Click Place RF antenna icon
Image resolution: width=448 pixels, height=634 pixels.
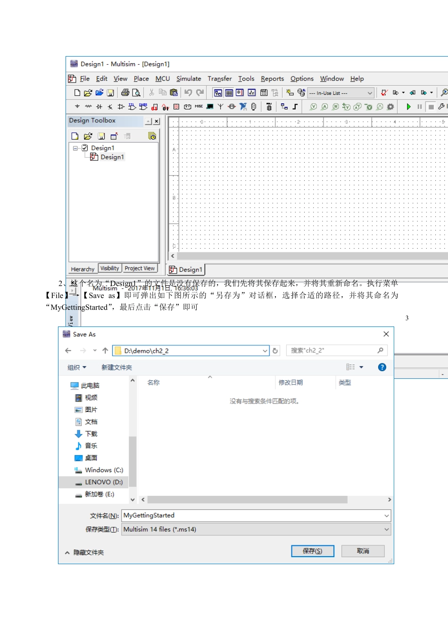[220, 107]
